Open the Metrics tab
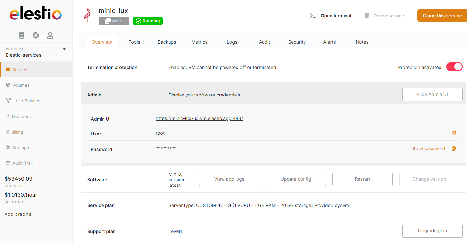The width and height of the screenshot is (474, 244). [199, 42]
